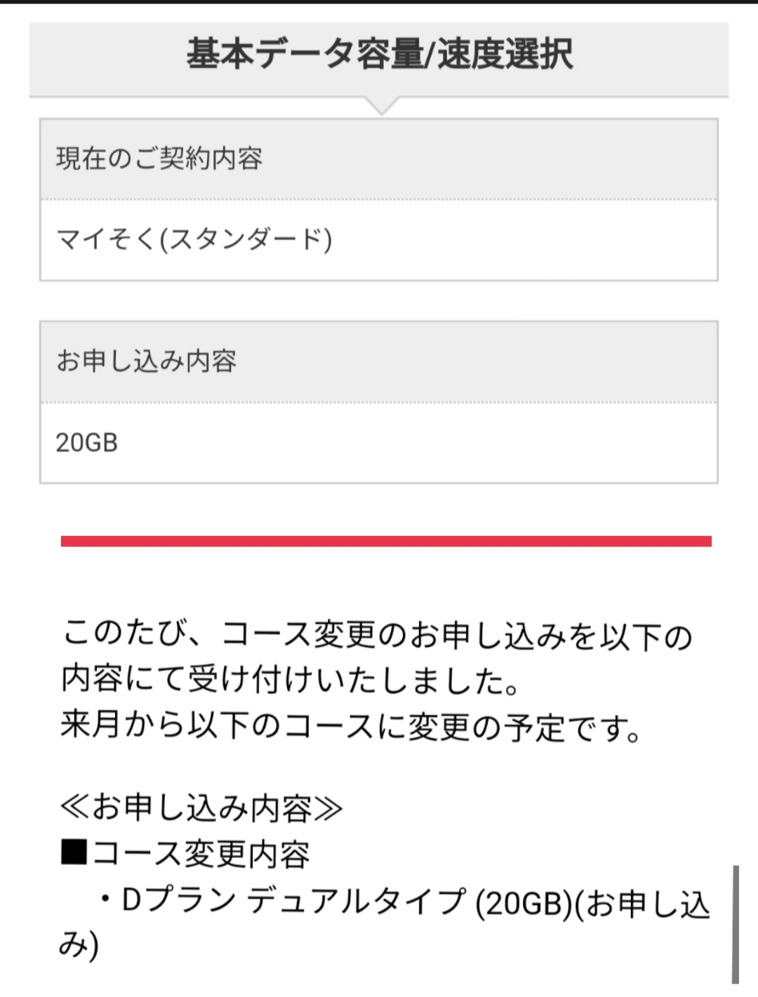Image resolution: width=758 pixels, height=997 pixels.
Task: Click the 内容にて受け付けいたしました text line
Action: (290, 680)
